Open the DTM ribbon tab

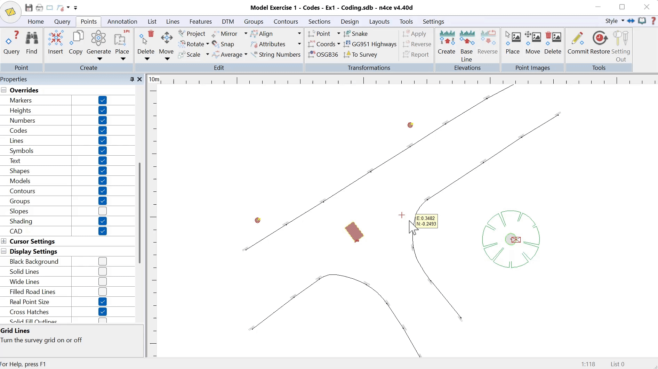228,22
